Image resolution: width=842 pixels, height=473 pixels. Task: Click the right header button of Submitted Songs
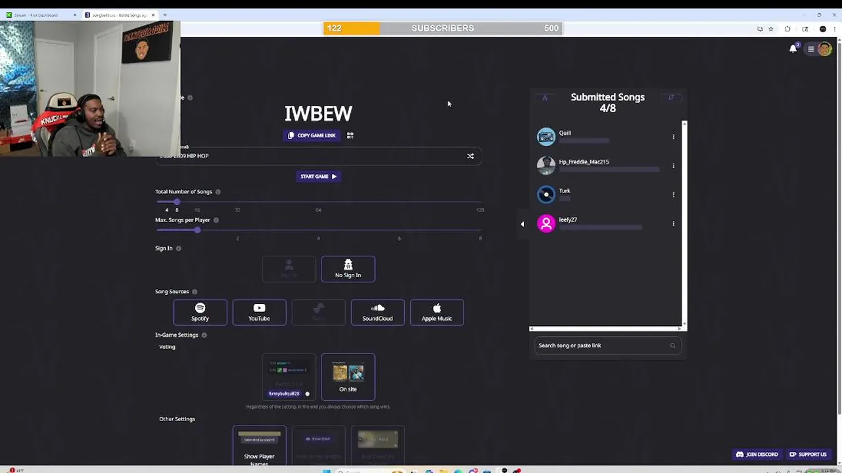click(x=671, y=97)
